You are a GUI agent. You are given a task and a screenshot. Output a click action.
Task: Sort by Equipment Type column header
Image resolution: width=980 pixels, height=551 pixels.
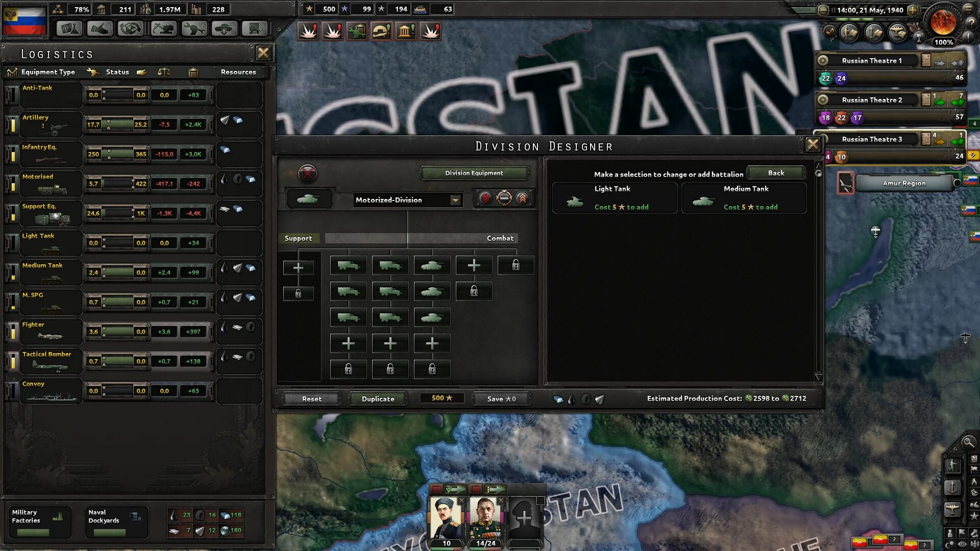coord(48,72)
